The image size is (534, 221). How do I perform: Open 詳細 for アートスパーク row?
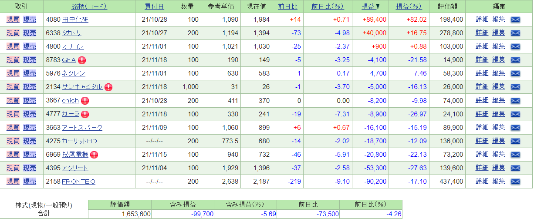coord(482,128)
